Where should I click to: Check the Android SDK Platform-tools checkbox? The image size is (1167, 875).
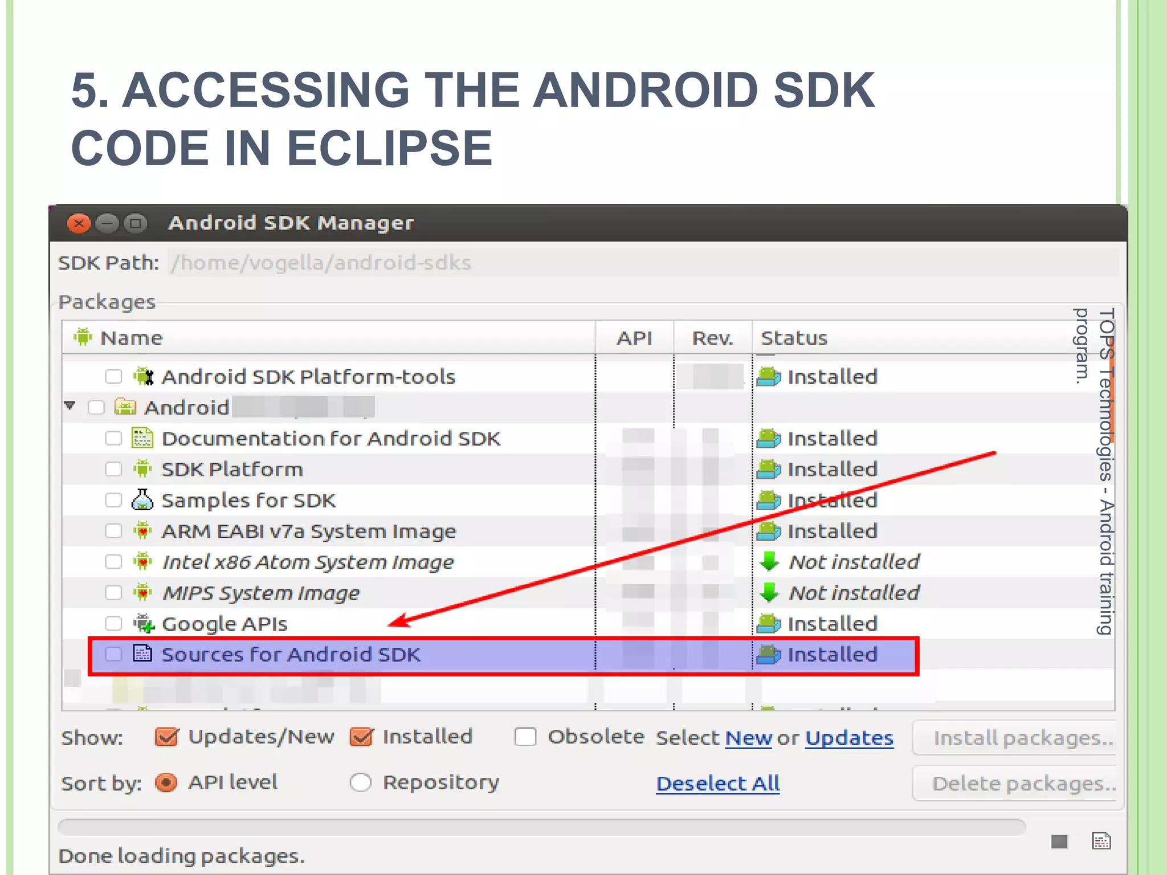113,377
